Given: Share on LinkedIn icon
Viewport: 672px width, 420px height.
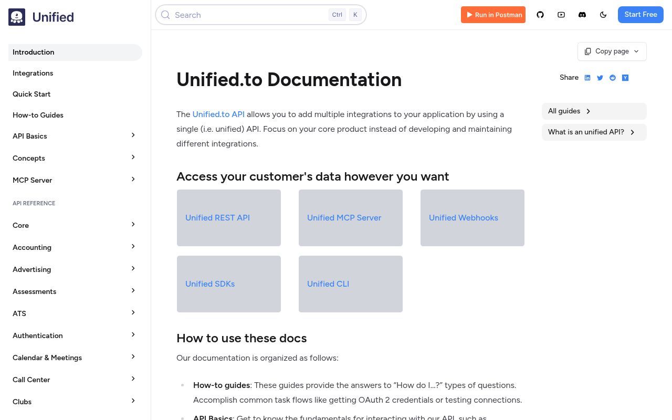Looking at the screenshot, I should tap(587, 78).
